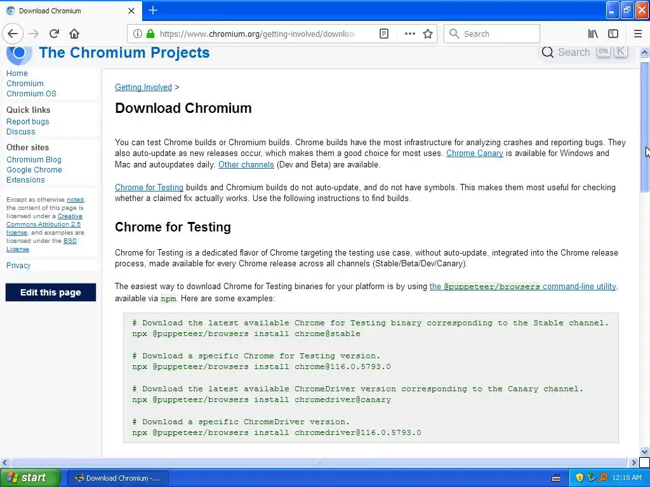Image resolution: width=650 pixels, height=487 pixels.
Task: Go back with the browser back arrow
Action: [13, 34]
